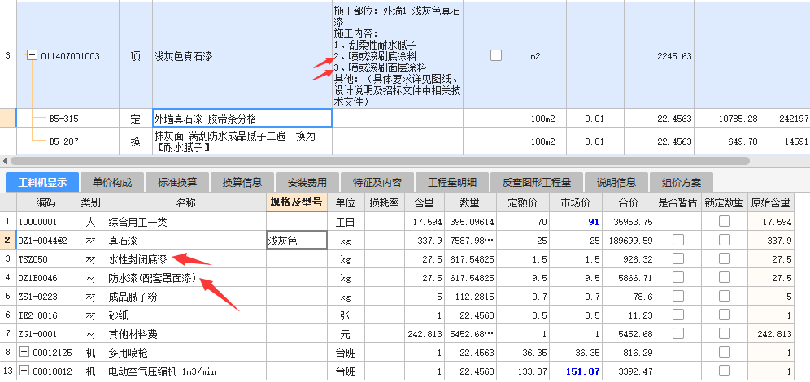
Task: Toggle 是否暂估 checkbox for 防水漆 row
Action: [677, 277]
